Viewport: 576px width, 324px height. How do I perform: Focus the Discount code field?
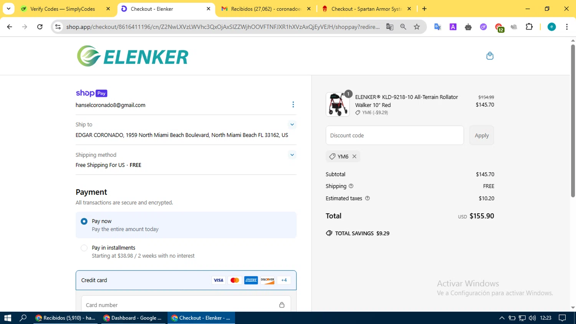click(x=395, y=135)
